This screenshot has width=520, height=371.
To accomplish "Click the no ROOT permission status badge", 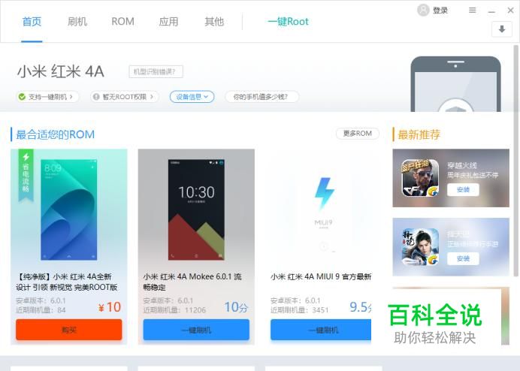I will 124,97.
